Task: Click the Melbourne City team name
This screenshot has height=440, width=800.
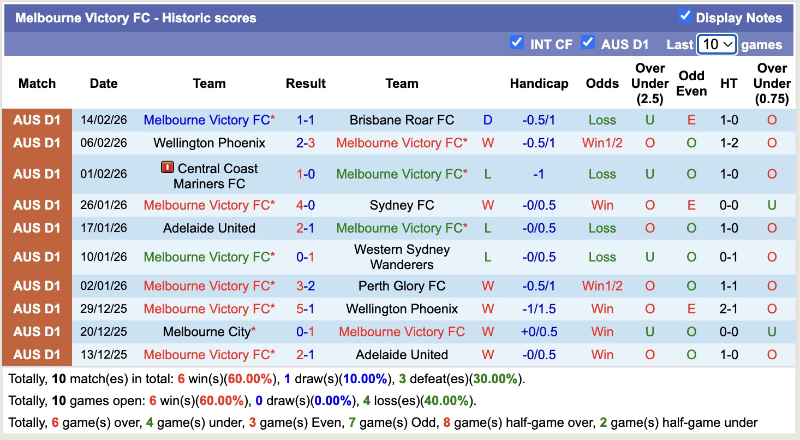Action: pyautogui.click(x=206, y=331)
